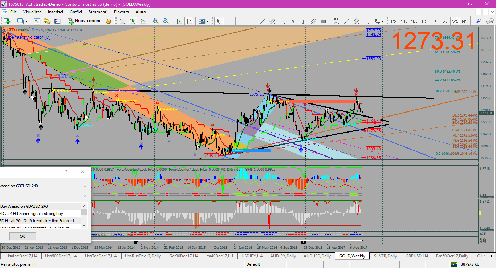Zoom out on the chart
Viewport: 496px width, 268px height.
point(166,21)
